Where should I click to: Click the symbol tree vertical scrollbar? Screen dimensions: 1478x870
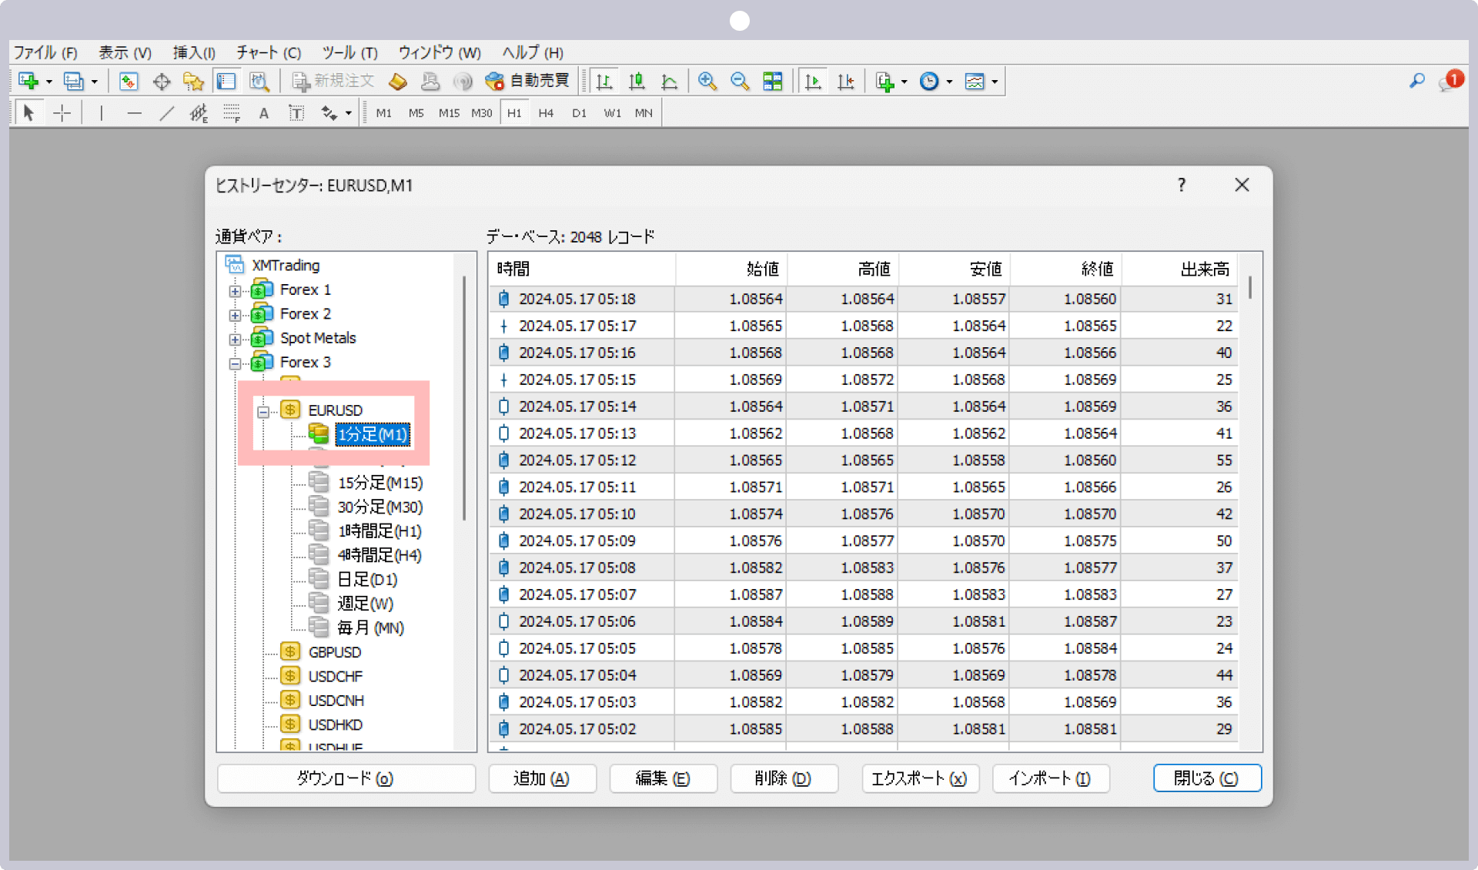coord(464,398)
